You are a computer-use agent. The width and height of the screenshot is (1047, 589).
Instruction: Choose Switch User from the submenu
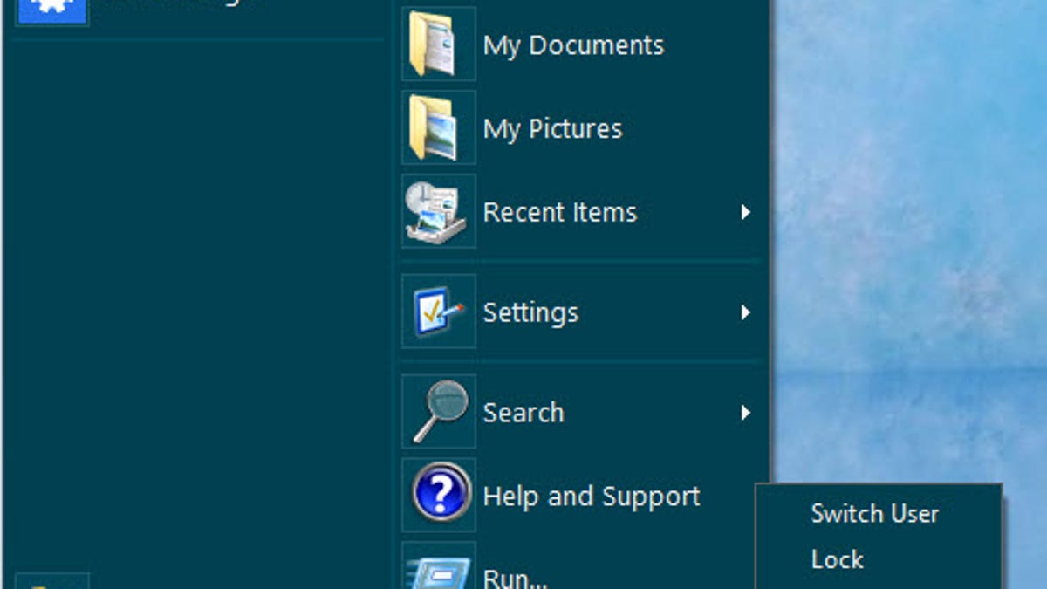click(874, 513)
